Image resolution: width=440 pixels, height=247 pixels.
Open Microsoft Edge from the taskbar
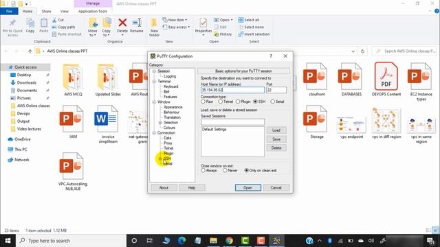[181, 241]
